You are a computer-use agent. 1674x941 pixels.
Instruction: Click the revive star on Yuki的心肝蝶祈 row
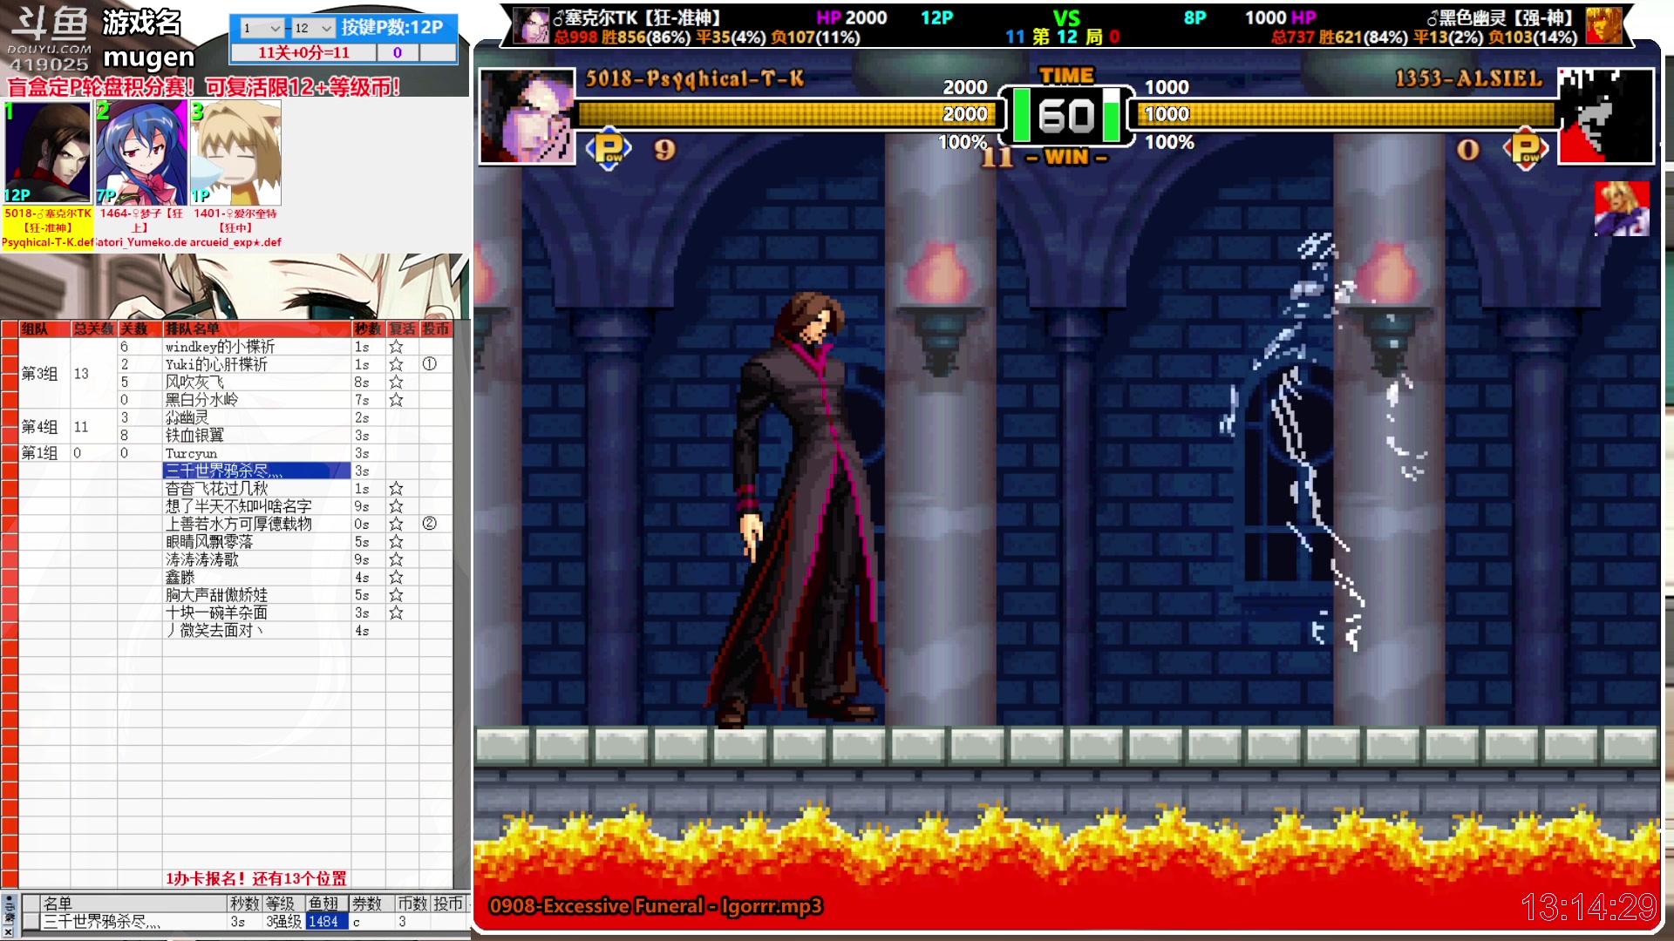coord(396,364)
